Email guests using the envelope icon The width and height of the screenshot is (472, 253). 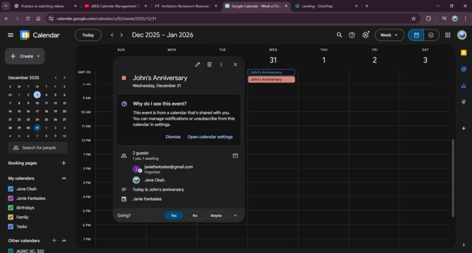[235, 155]
